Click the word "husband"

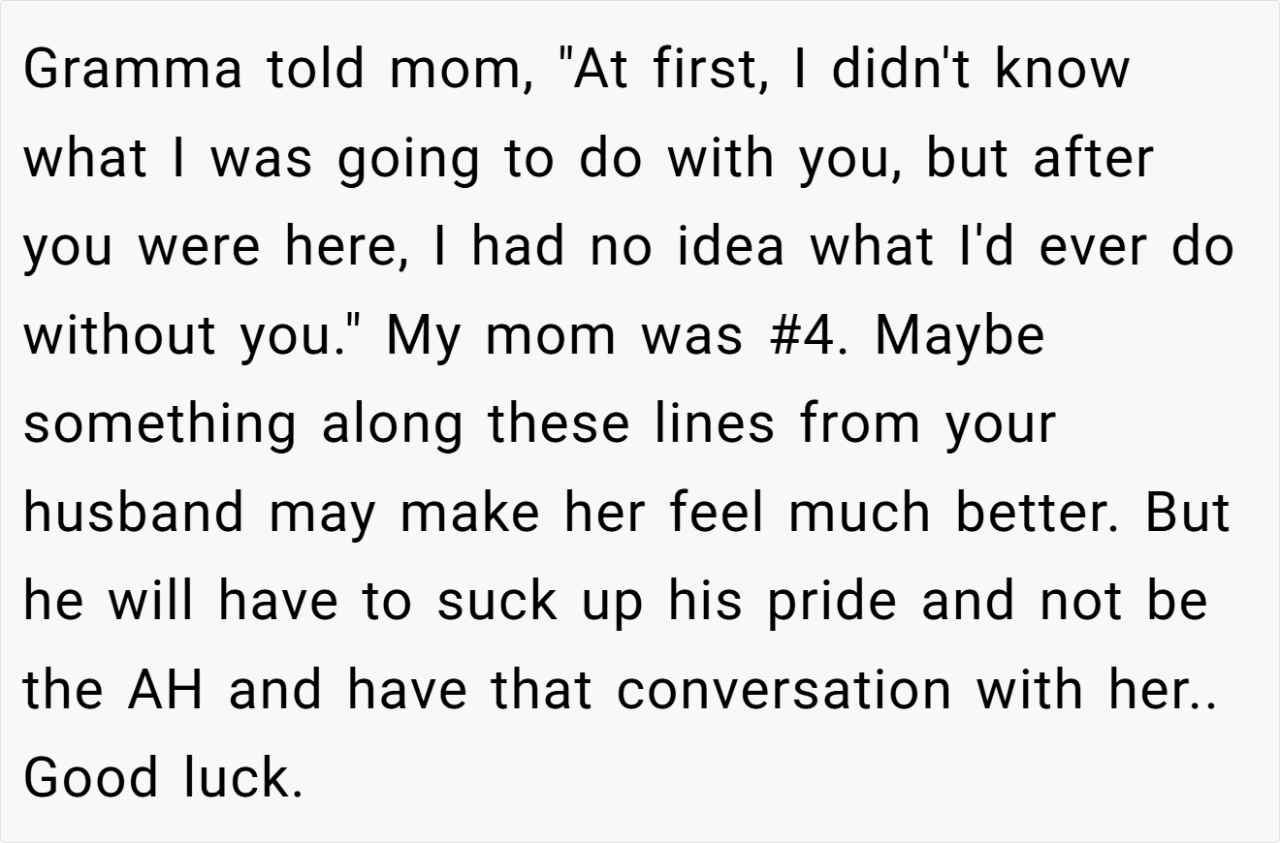point(134,512)
